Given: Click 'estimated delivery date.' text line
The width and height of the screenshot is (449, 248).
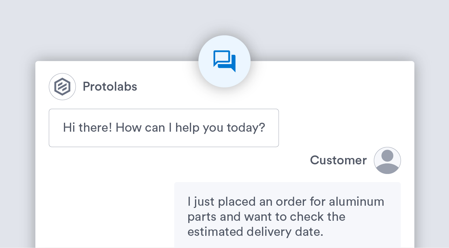Looking at the screenshot, I should pos(255,232).
